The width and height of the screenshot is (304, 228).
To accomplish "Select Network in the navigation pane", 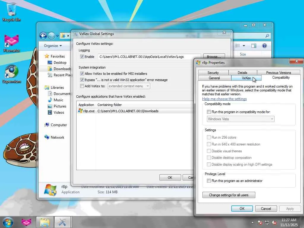I will click(x=57, y=137).
